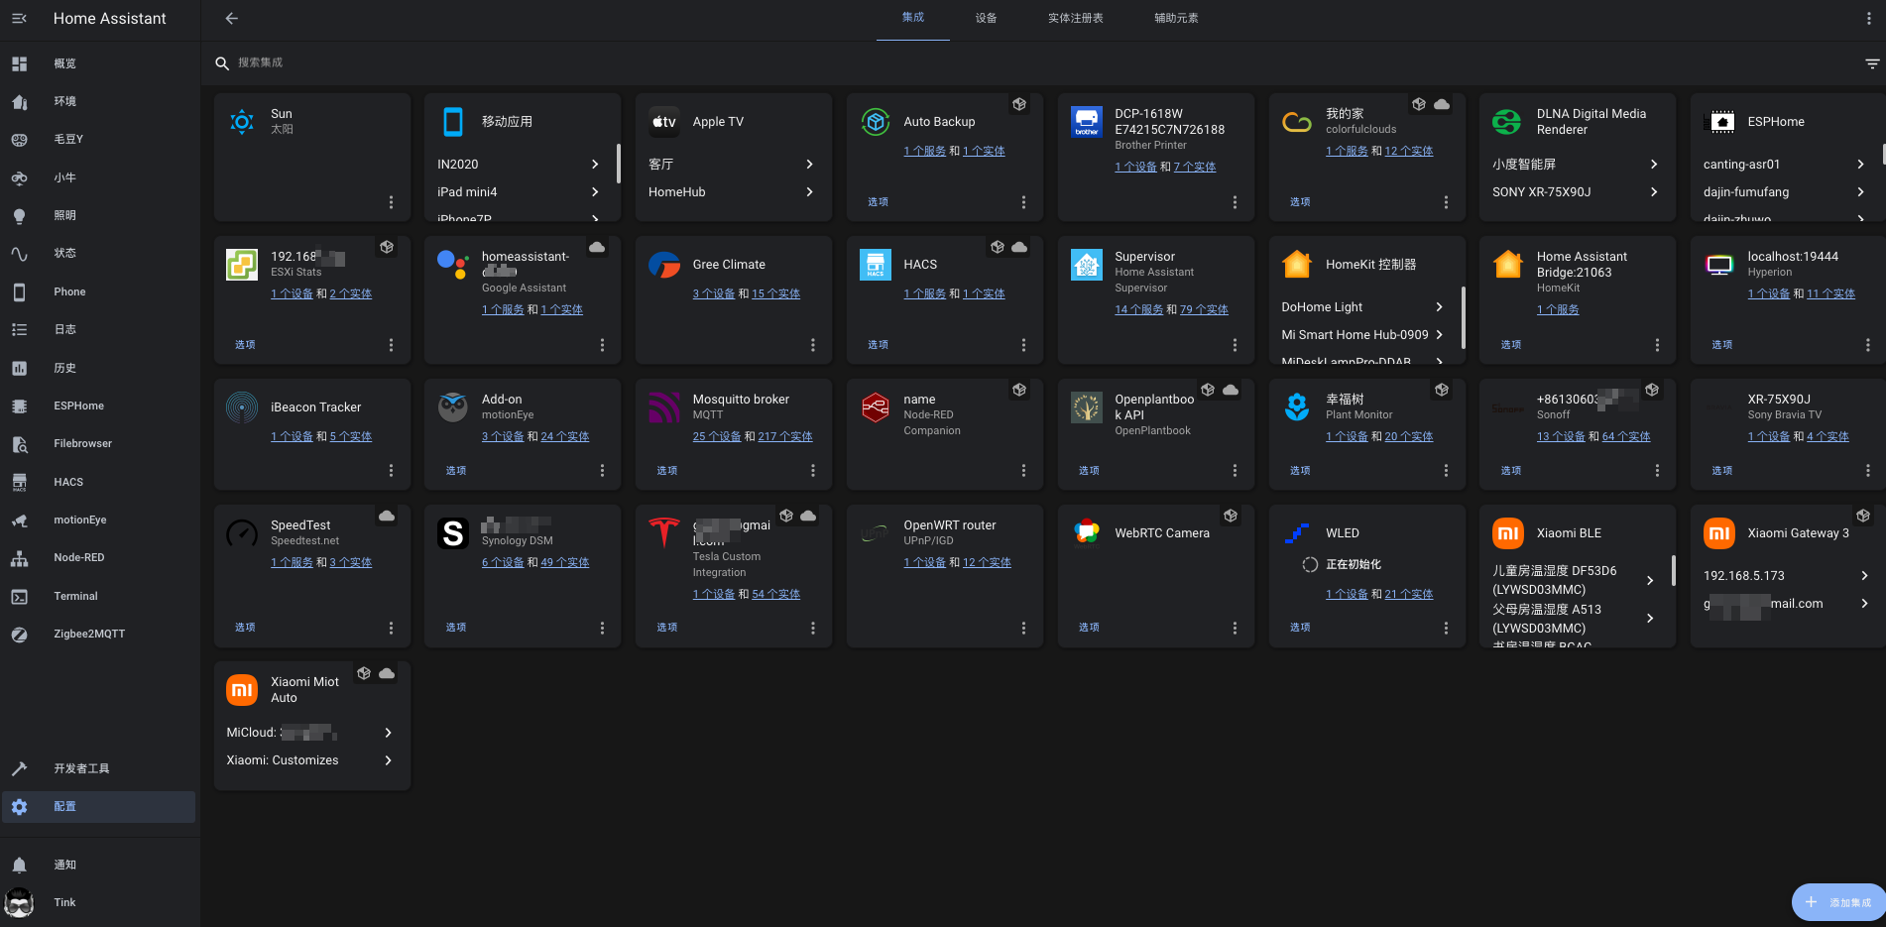This screenshot has width=1886, height=927.
Task: Go back using the arrow icon
Action: (231, 18)
